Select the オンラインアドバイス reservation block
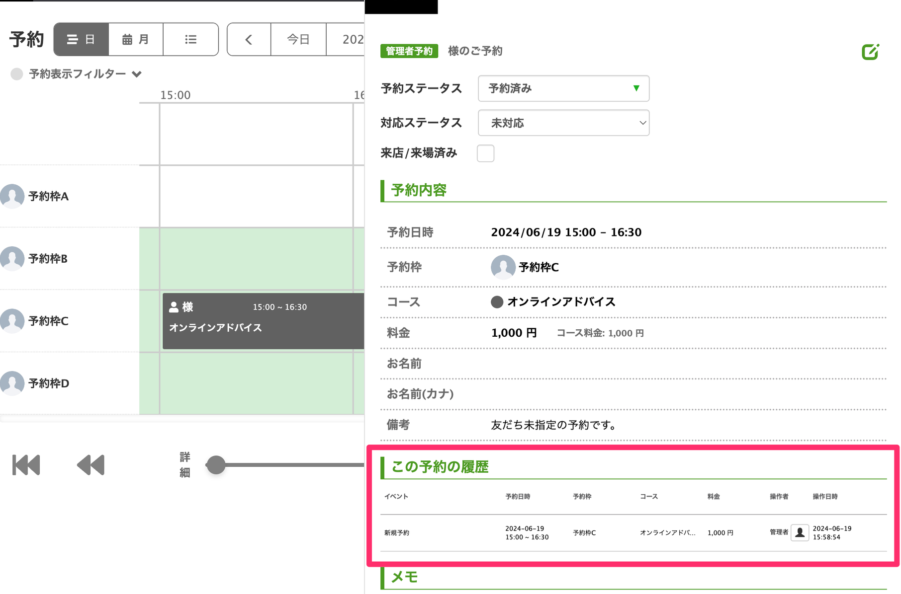901x594 pixels. pyautogui.click(x=263, y=321)
